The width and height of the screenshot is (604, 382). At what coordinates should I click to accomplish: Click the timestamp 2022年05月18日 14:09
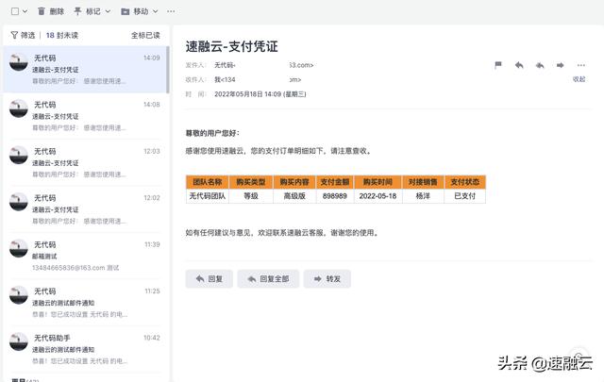(x=247, y=94)
